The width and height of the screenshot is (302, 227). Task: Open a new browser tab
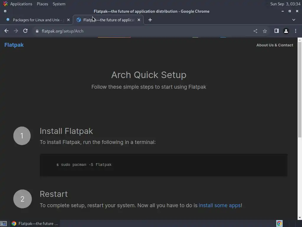[x=150, y=20]
